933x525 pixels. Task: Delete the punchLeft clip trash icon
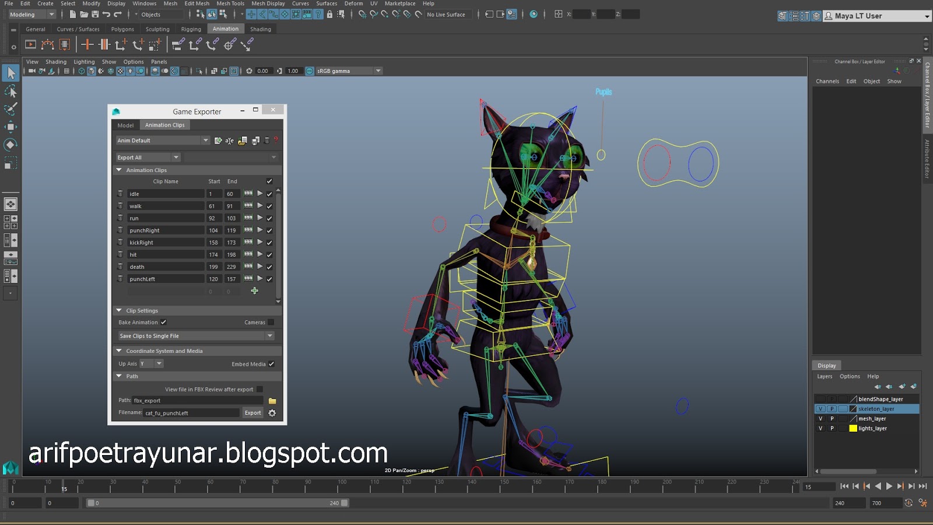coord(120,278)
